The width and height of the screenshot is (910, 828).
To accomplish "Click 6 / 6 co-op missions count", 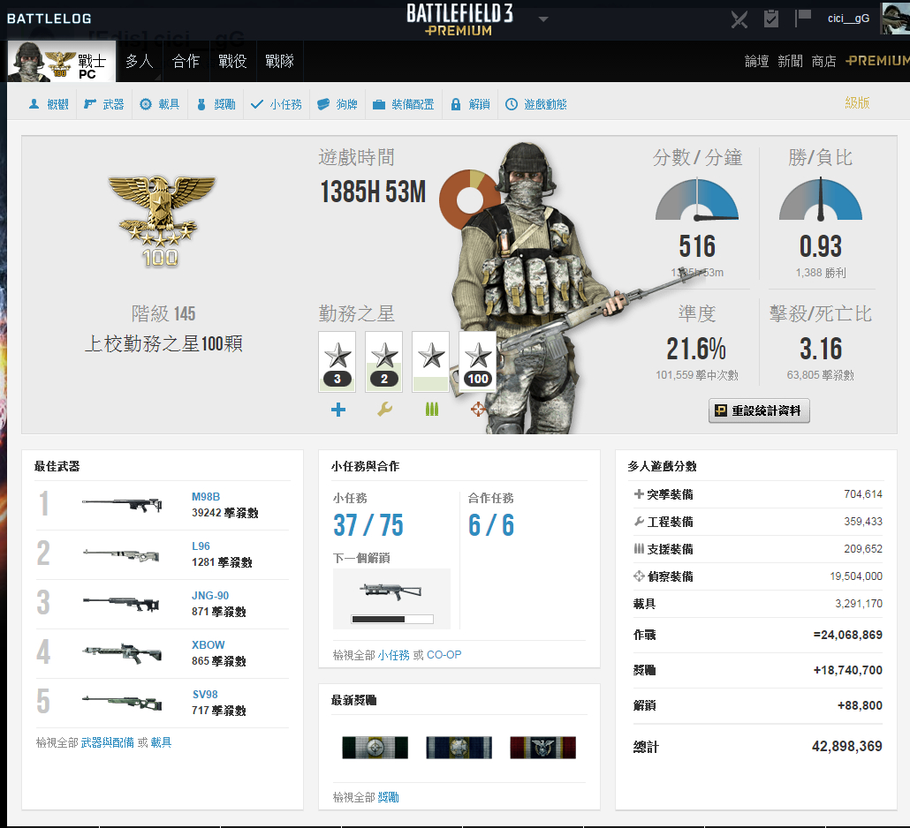I will click(491, 525).
